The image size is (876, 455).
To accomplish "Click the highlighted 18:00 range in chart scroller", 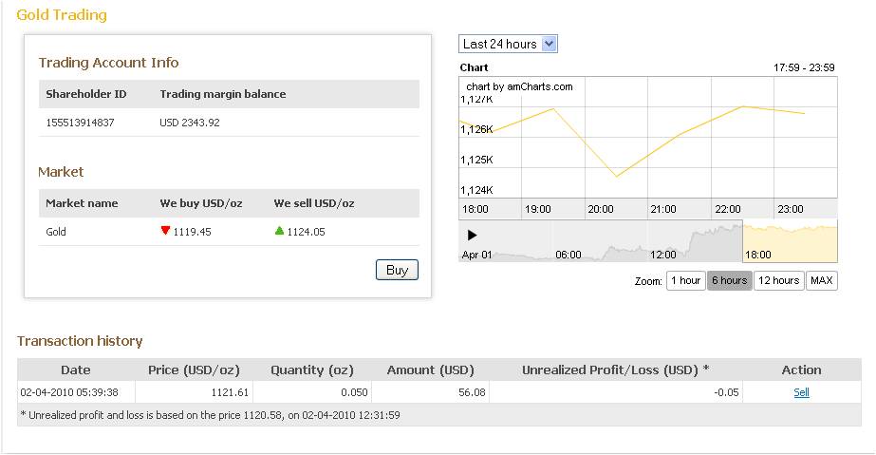I will [790, 241].
